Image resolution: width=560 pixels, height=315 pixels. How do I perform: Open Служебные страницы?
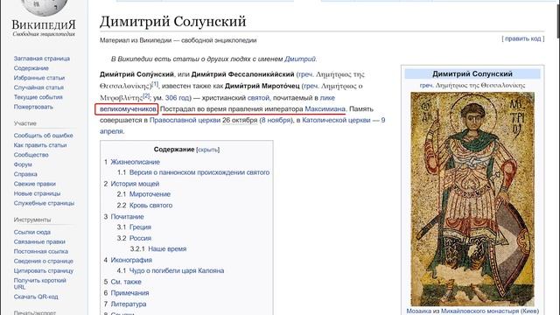pos(44,203)
